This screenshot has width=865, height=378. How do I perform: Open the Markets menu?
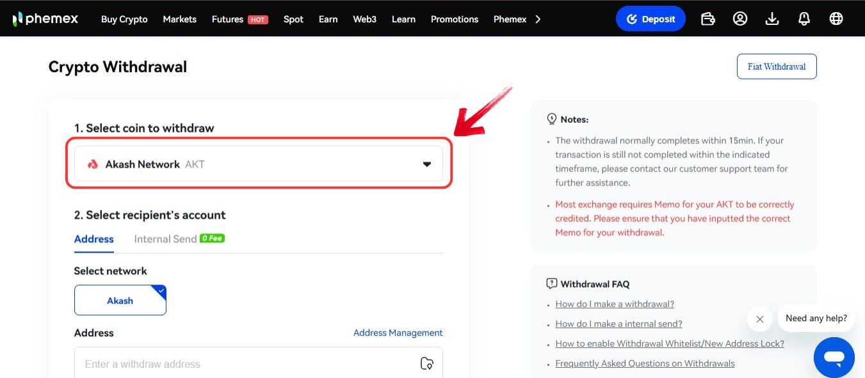click(x=179, y=19)
